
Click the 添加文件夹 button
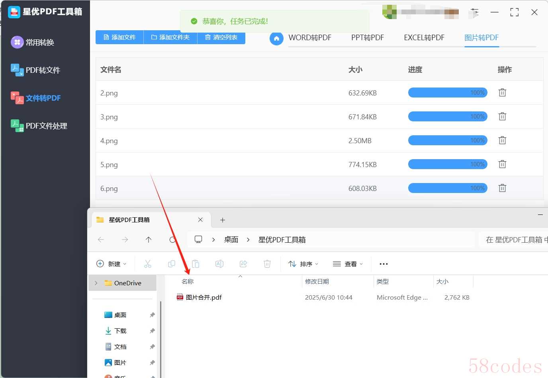pos(170,37)
